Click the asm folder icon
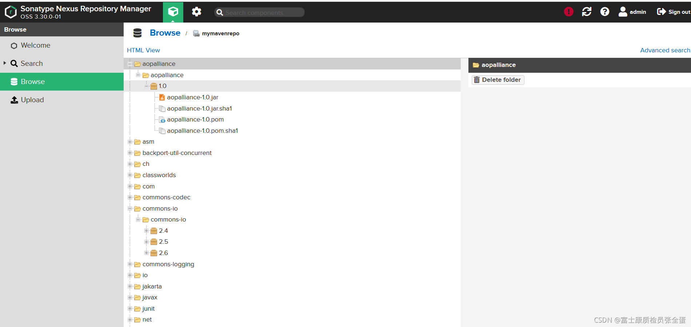 click(x=137, y=142)
